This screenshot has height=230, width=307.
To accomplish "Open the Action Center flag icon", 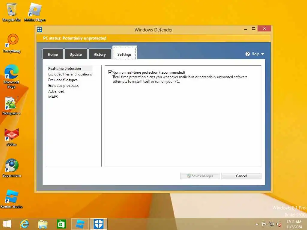I will pos(264,224).
